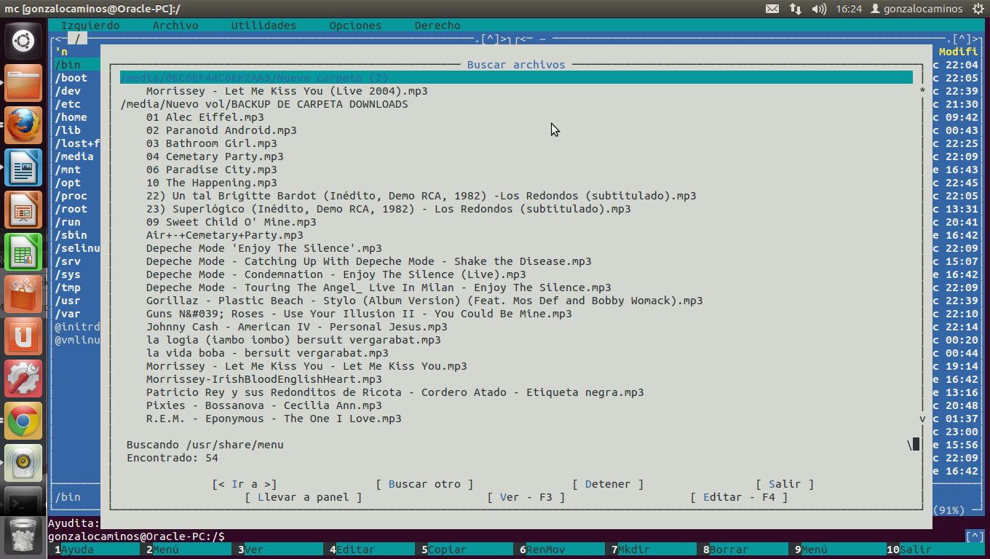Screen dimensions: 990x559
Task: Select 'R.E.M. - Eponymous - The One I Love.mp3'
Action: pyautogui.click(x=274, y=419)
